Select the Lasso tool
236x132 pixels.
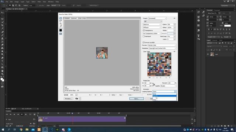[2, 19]
